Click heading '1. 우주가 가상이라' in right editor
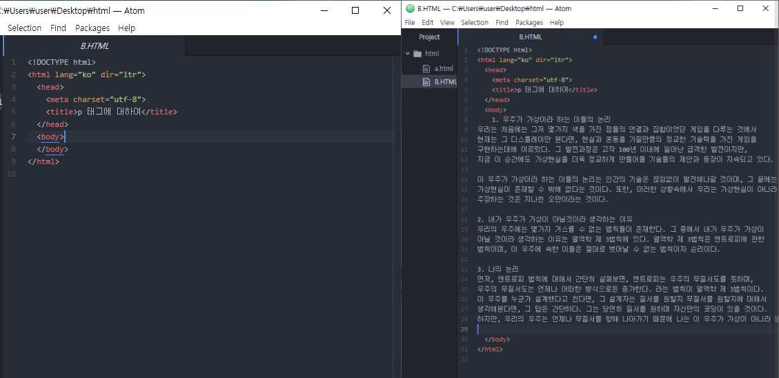The width and height of the screenshot is (779, 378). tap(551, 119)
